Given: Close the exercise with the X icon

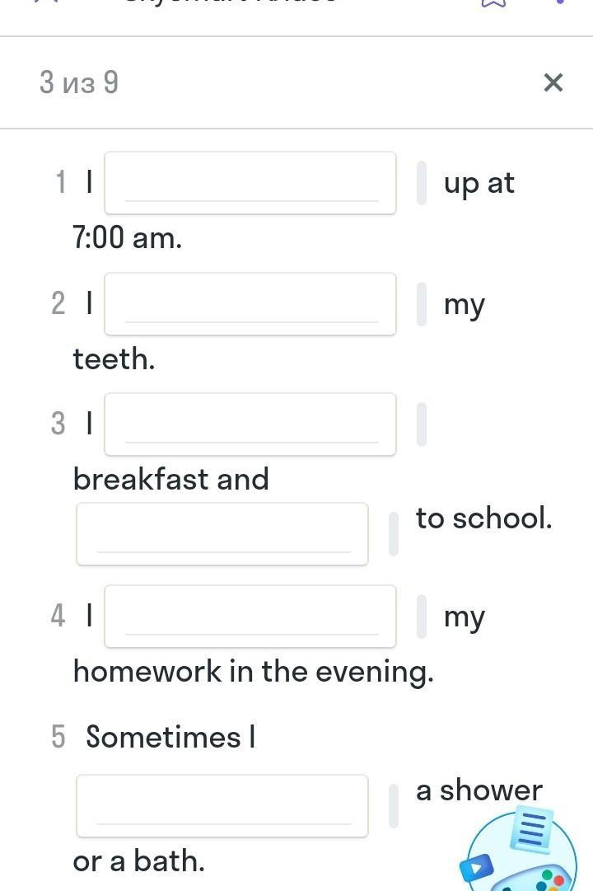Looking at the screenshot, I should [553, 82].
